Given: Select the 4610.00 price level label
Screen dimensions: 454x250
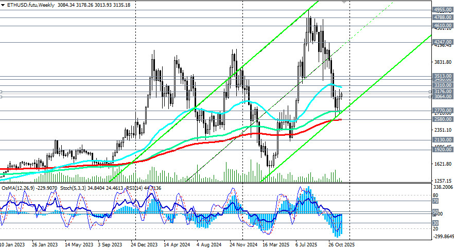Looking at the screenshot, I should pos(443,26).
